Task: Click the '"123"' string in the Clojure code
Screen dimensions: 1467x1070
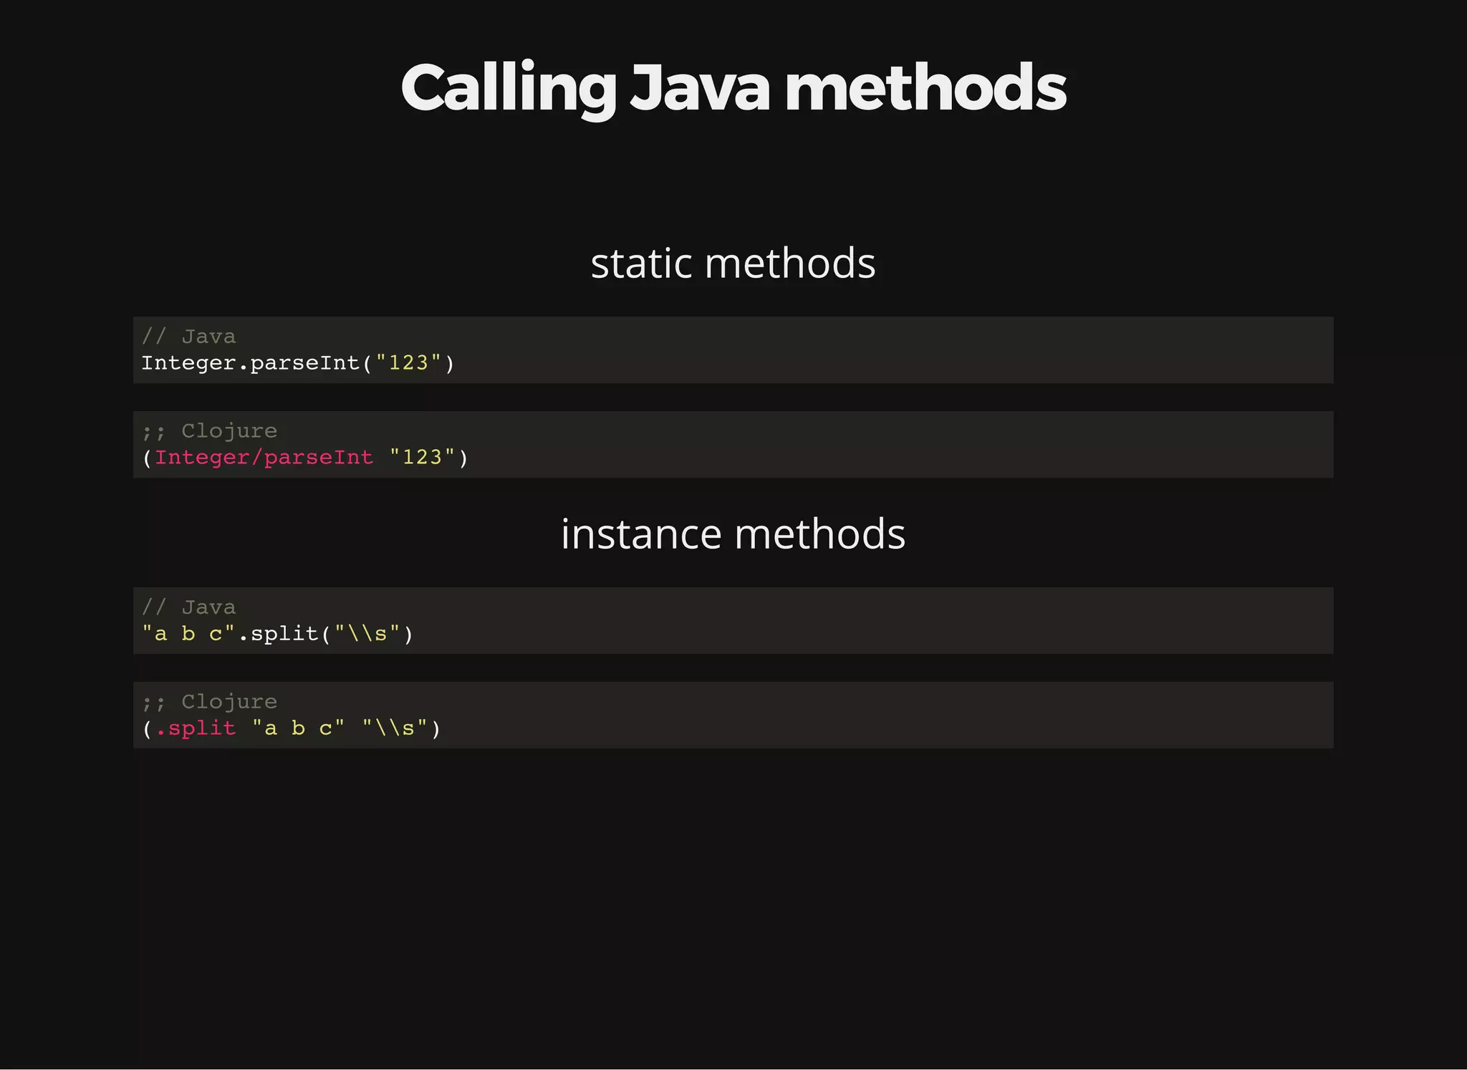Action: point(422,458)
